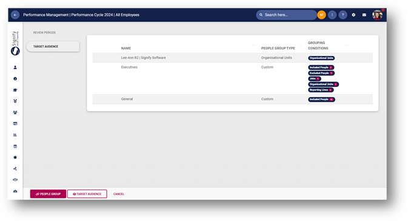The height and width of the screenshot is (221, 408).
Task: Click the bottom Target Audience button
Action: tap(87, 194)
